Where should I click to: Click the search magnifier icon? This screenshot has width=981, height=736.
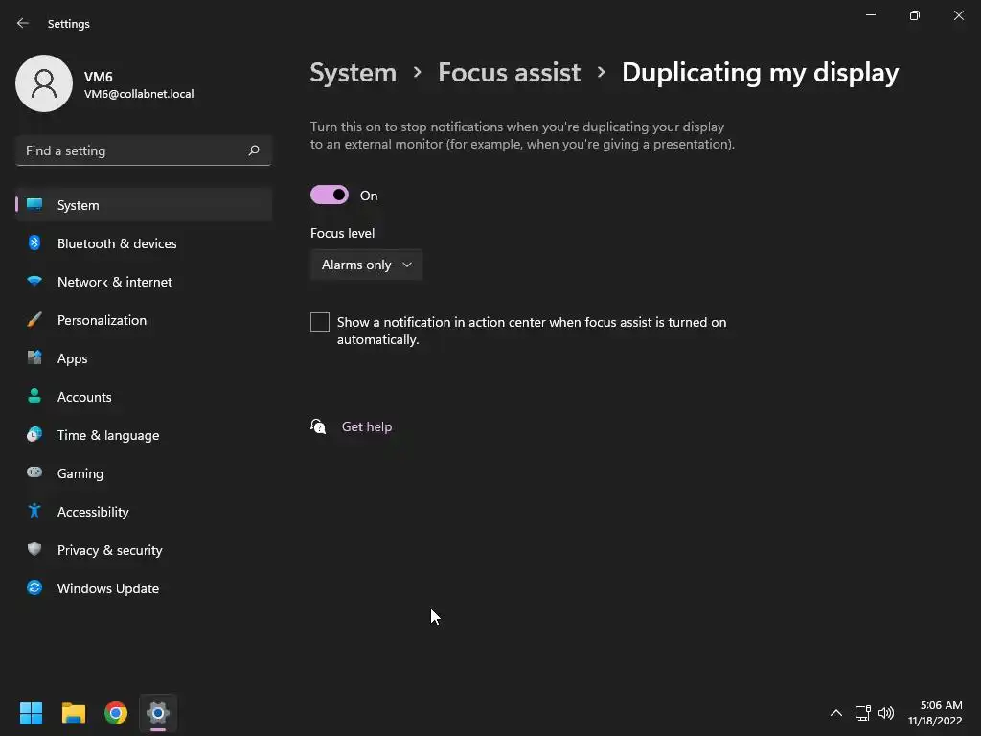254,150
